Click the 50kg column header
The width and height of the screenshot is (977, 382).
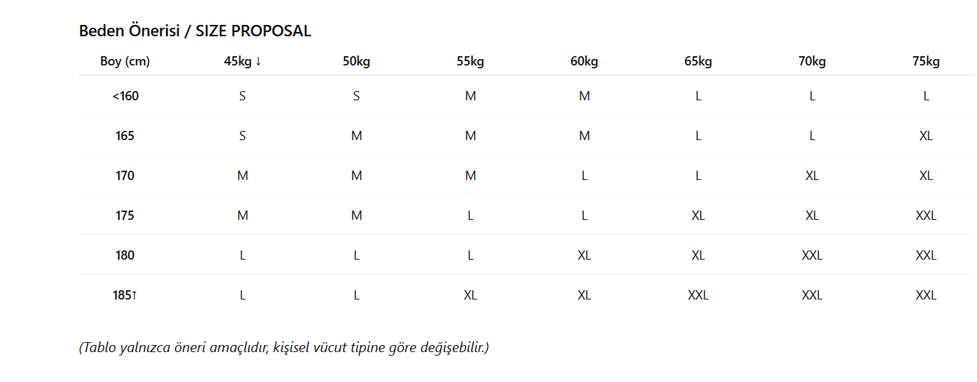click(356, 61)
